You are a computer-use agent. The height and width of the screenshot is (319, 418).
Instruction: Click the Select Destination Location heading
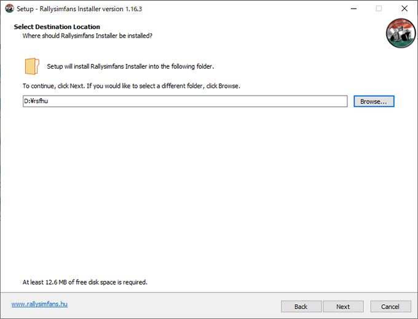[x=57, y=26]
